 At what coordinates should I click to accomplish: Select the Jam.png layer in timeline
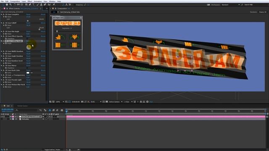click(x=25, y=119)
